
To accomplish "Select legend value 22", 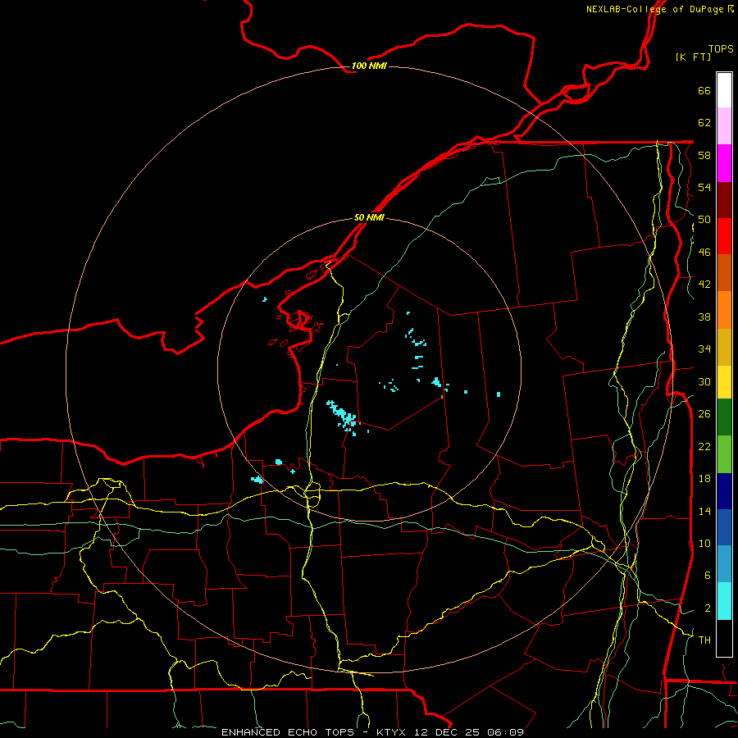I will [704, 446].
